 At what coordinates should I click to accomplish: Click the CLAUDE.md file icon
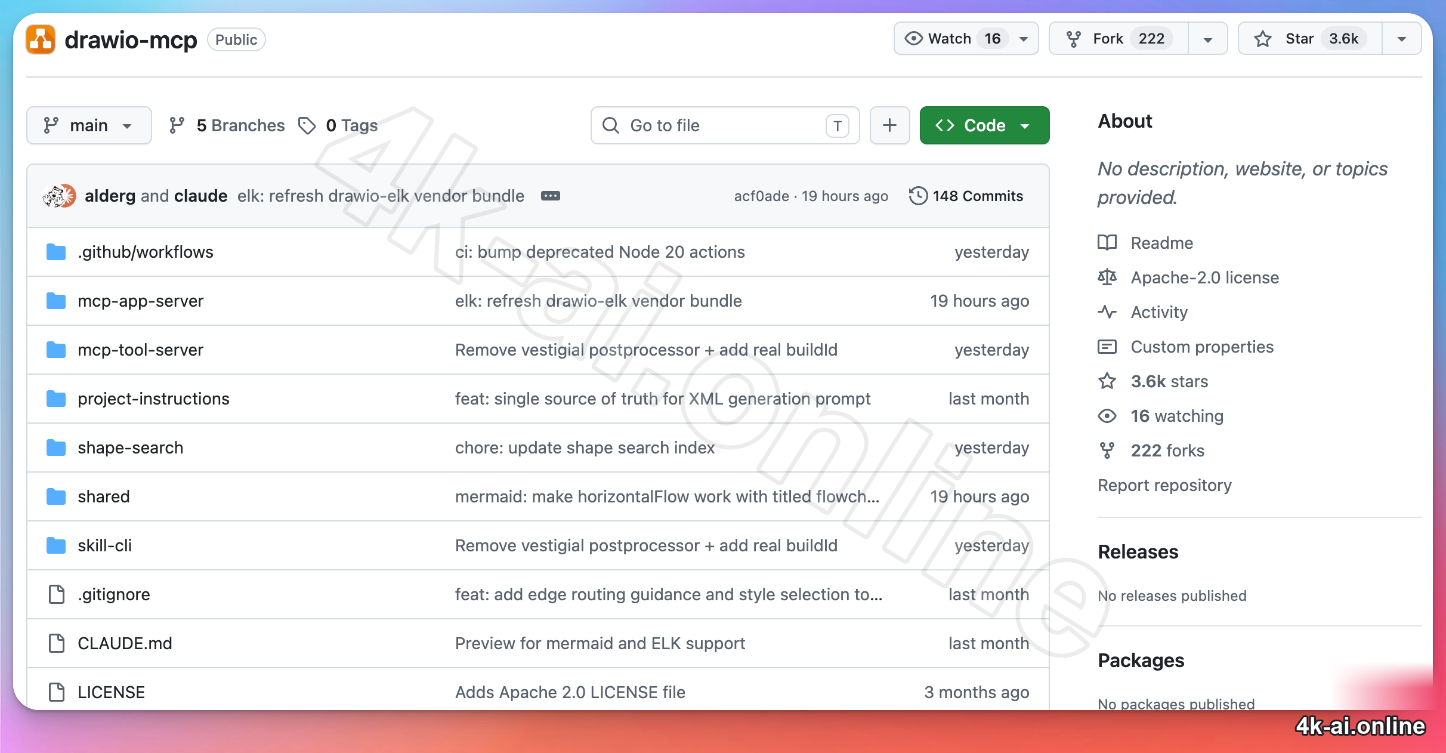57,643
